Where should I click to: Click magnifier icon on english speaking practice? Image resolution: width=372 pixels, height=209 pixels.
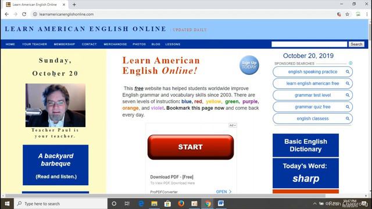point(348,72)
